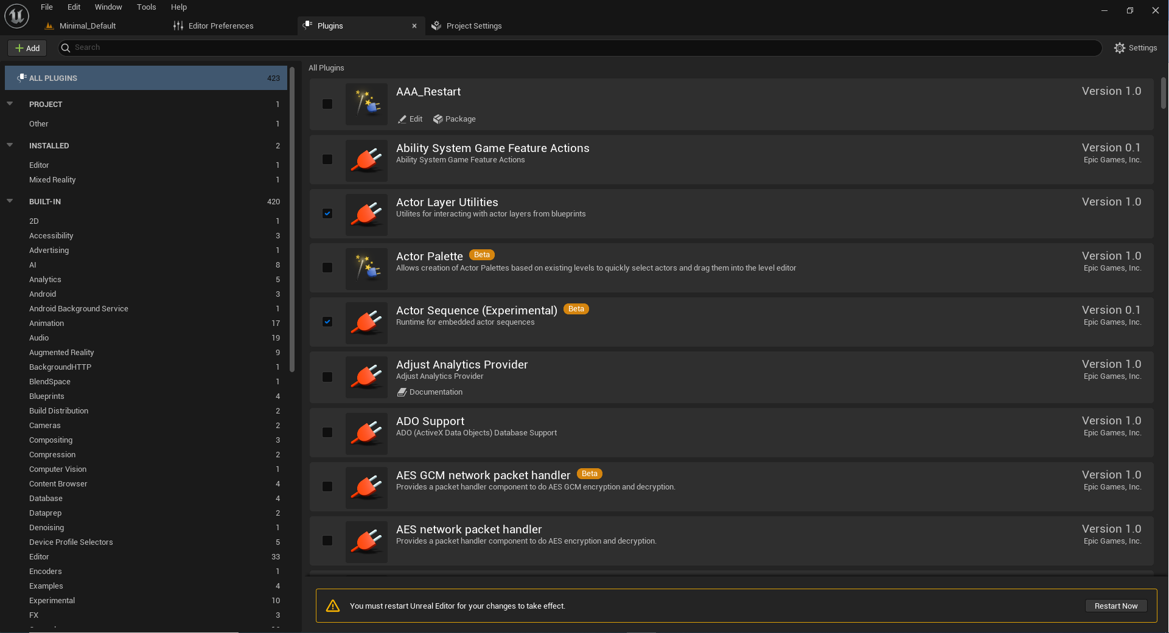Switch to the Editor Preferences tab
Screen dimensions: 1169x633
214,26
